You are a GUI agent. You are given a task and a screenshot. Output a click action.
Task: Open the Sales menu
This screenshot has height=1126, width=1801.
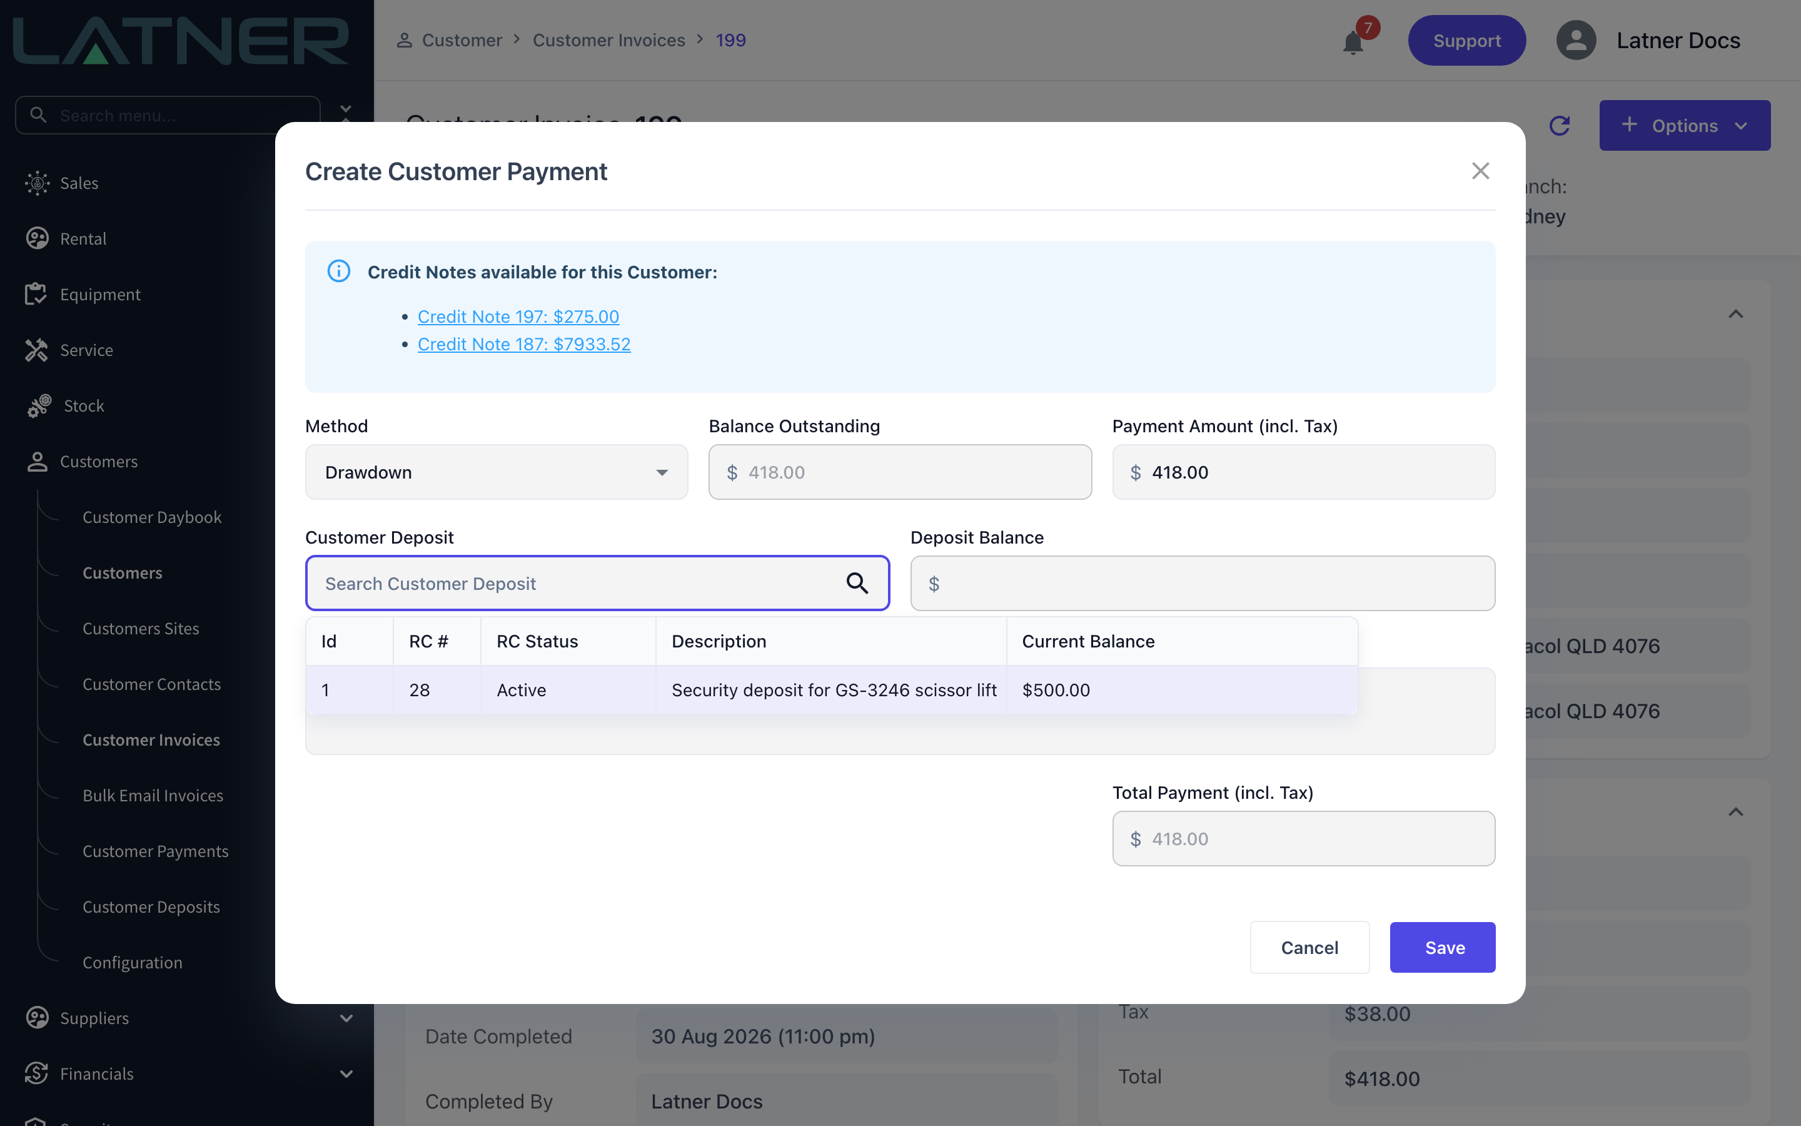click(x=79, y=183)
